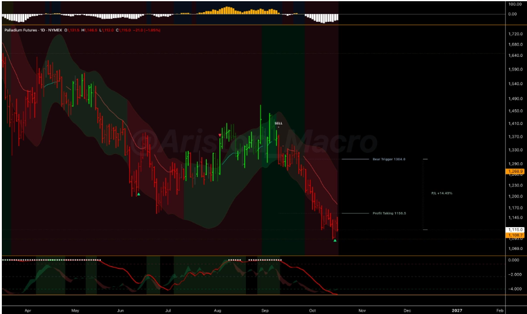Click the Feb label on time axis
This screenshot has width=527, height=314.
(500, 310)
